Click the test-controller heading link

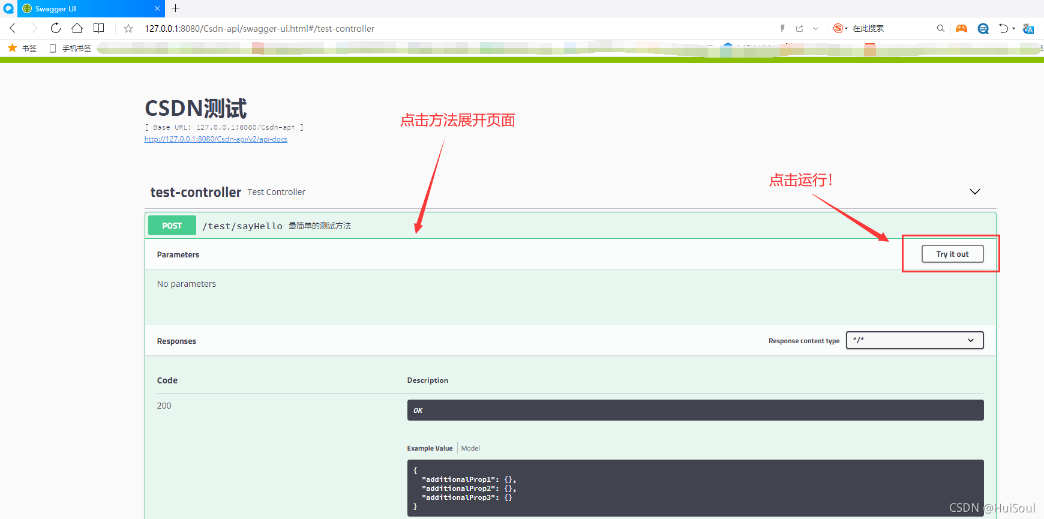[196, 192]
